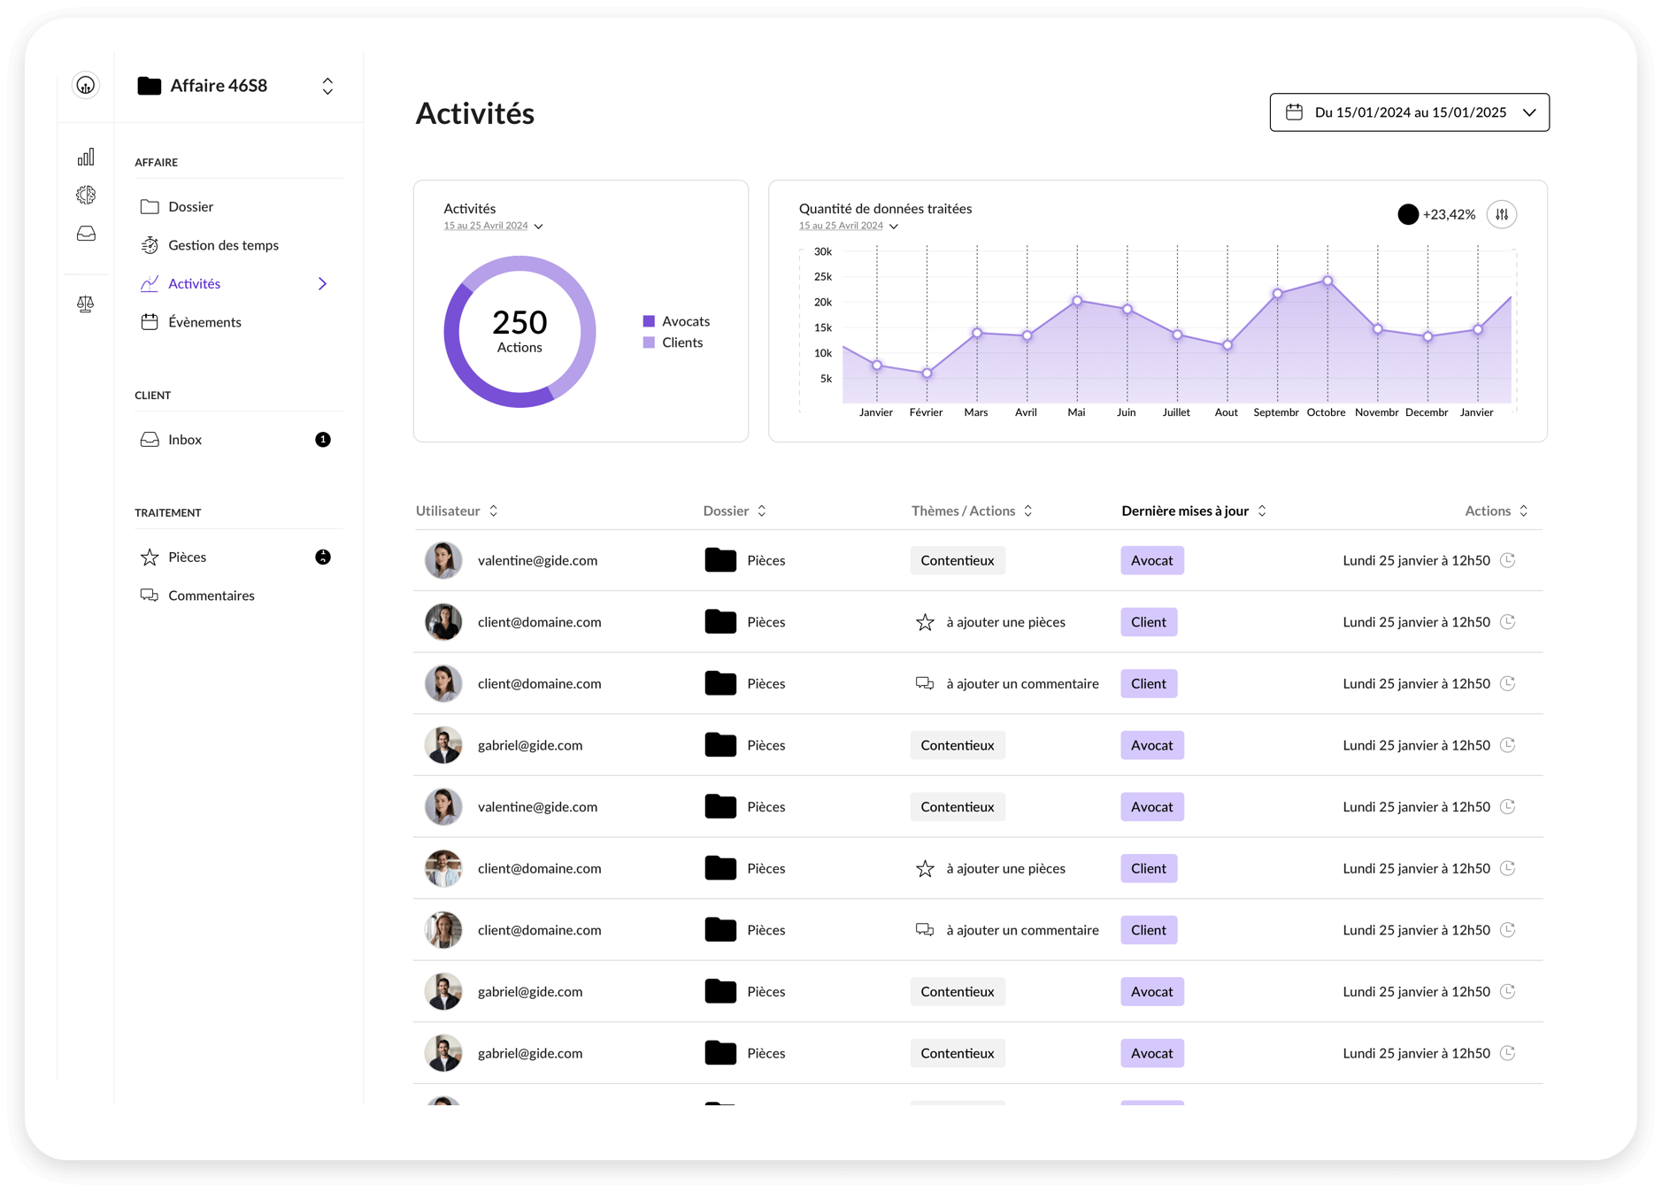The image size is (1662, 1192).
Task: Open the justice scales icon in sidebar
Action: tap(86, 304)
